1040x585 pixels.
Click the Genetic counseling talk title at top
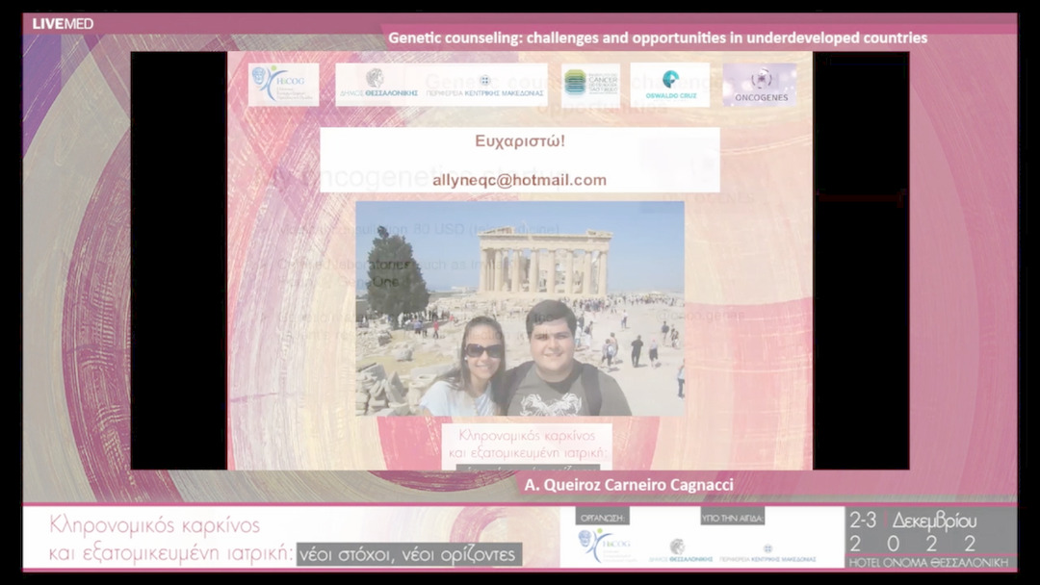(x=658, y=38)
